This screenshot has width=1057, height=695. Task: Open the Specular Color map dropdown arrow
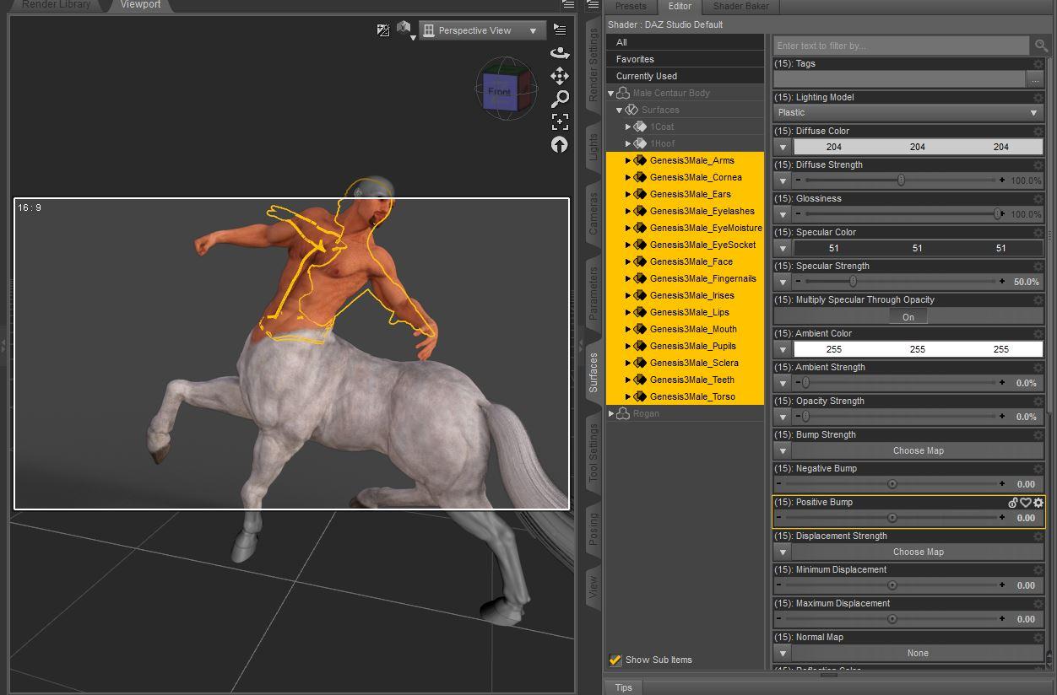[x=783, y=248]
